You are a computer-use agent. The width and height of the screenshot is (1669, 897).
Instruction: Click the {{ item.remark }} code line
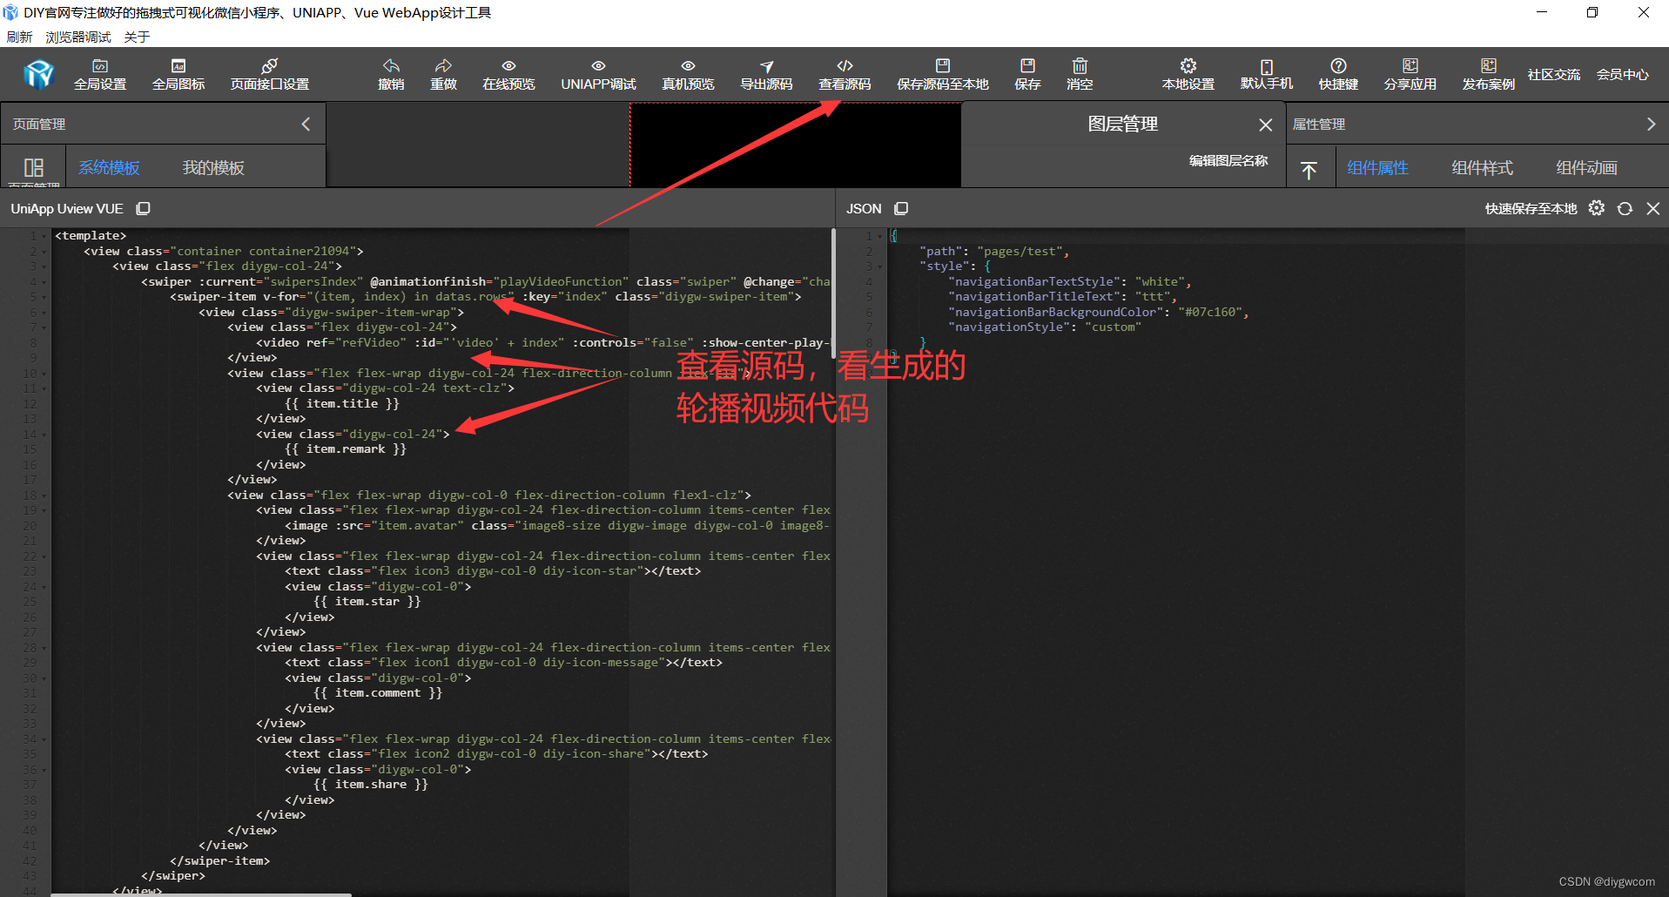click(x=346, y=449)
